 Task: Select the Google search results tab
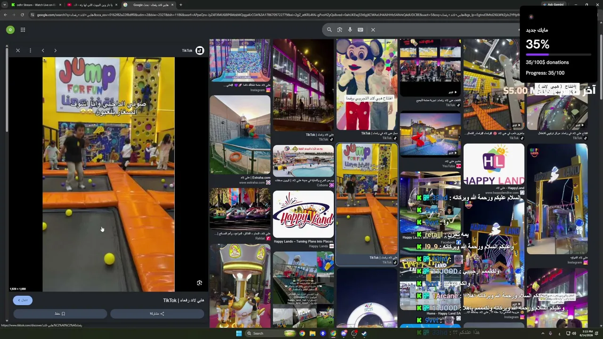(149, 5)
